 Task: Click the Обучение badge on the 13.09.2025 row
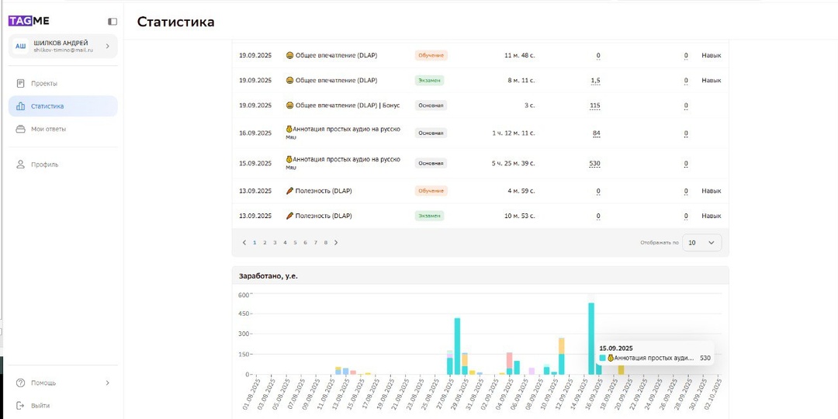click(x=431, y=191)
